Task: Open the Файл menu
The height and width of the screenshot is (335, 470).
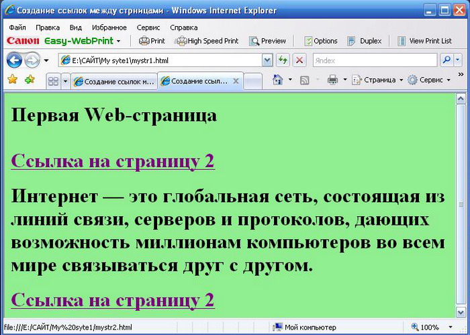Action: coord(17,28)
